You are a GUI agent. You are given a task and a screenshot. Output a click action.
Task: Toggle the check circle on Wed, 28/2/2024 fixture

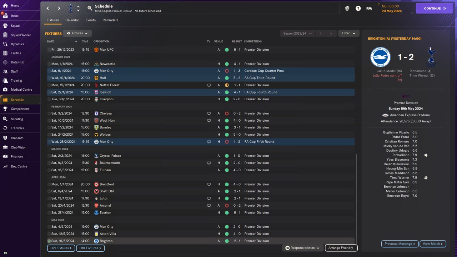pos(49,142)
